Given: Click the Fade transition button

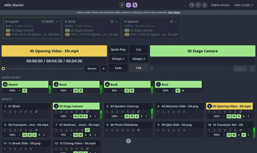Looking at the screenshot, I should click(x=118, y=68).
